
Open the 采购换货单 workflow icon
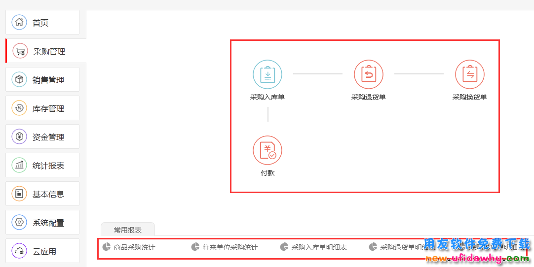(x=469, y=74)
